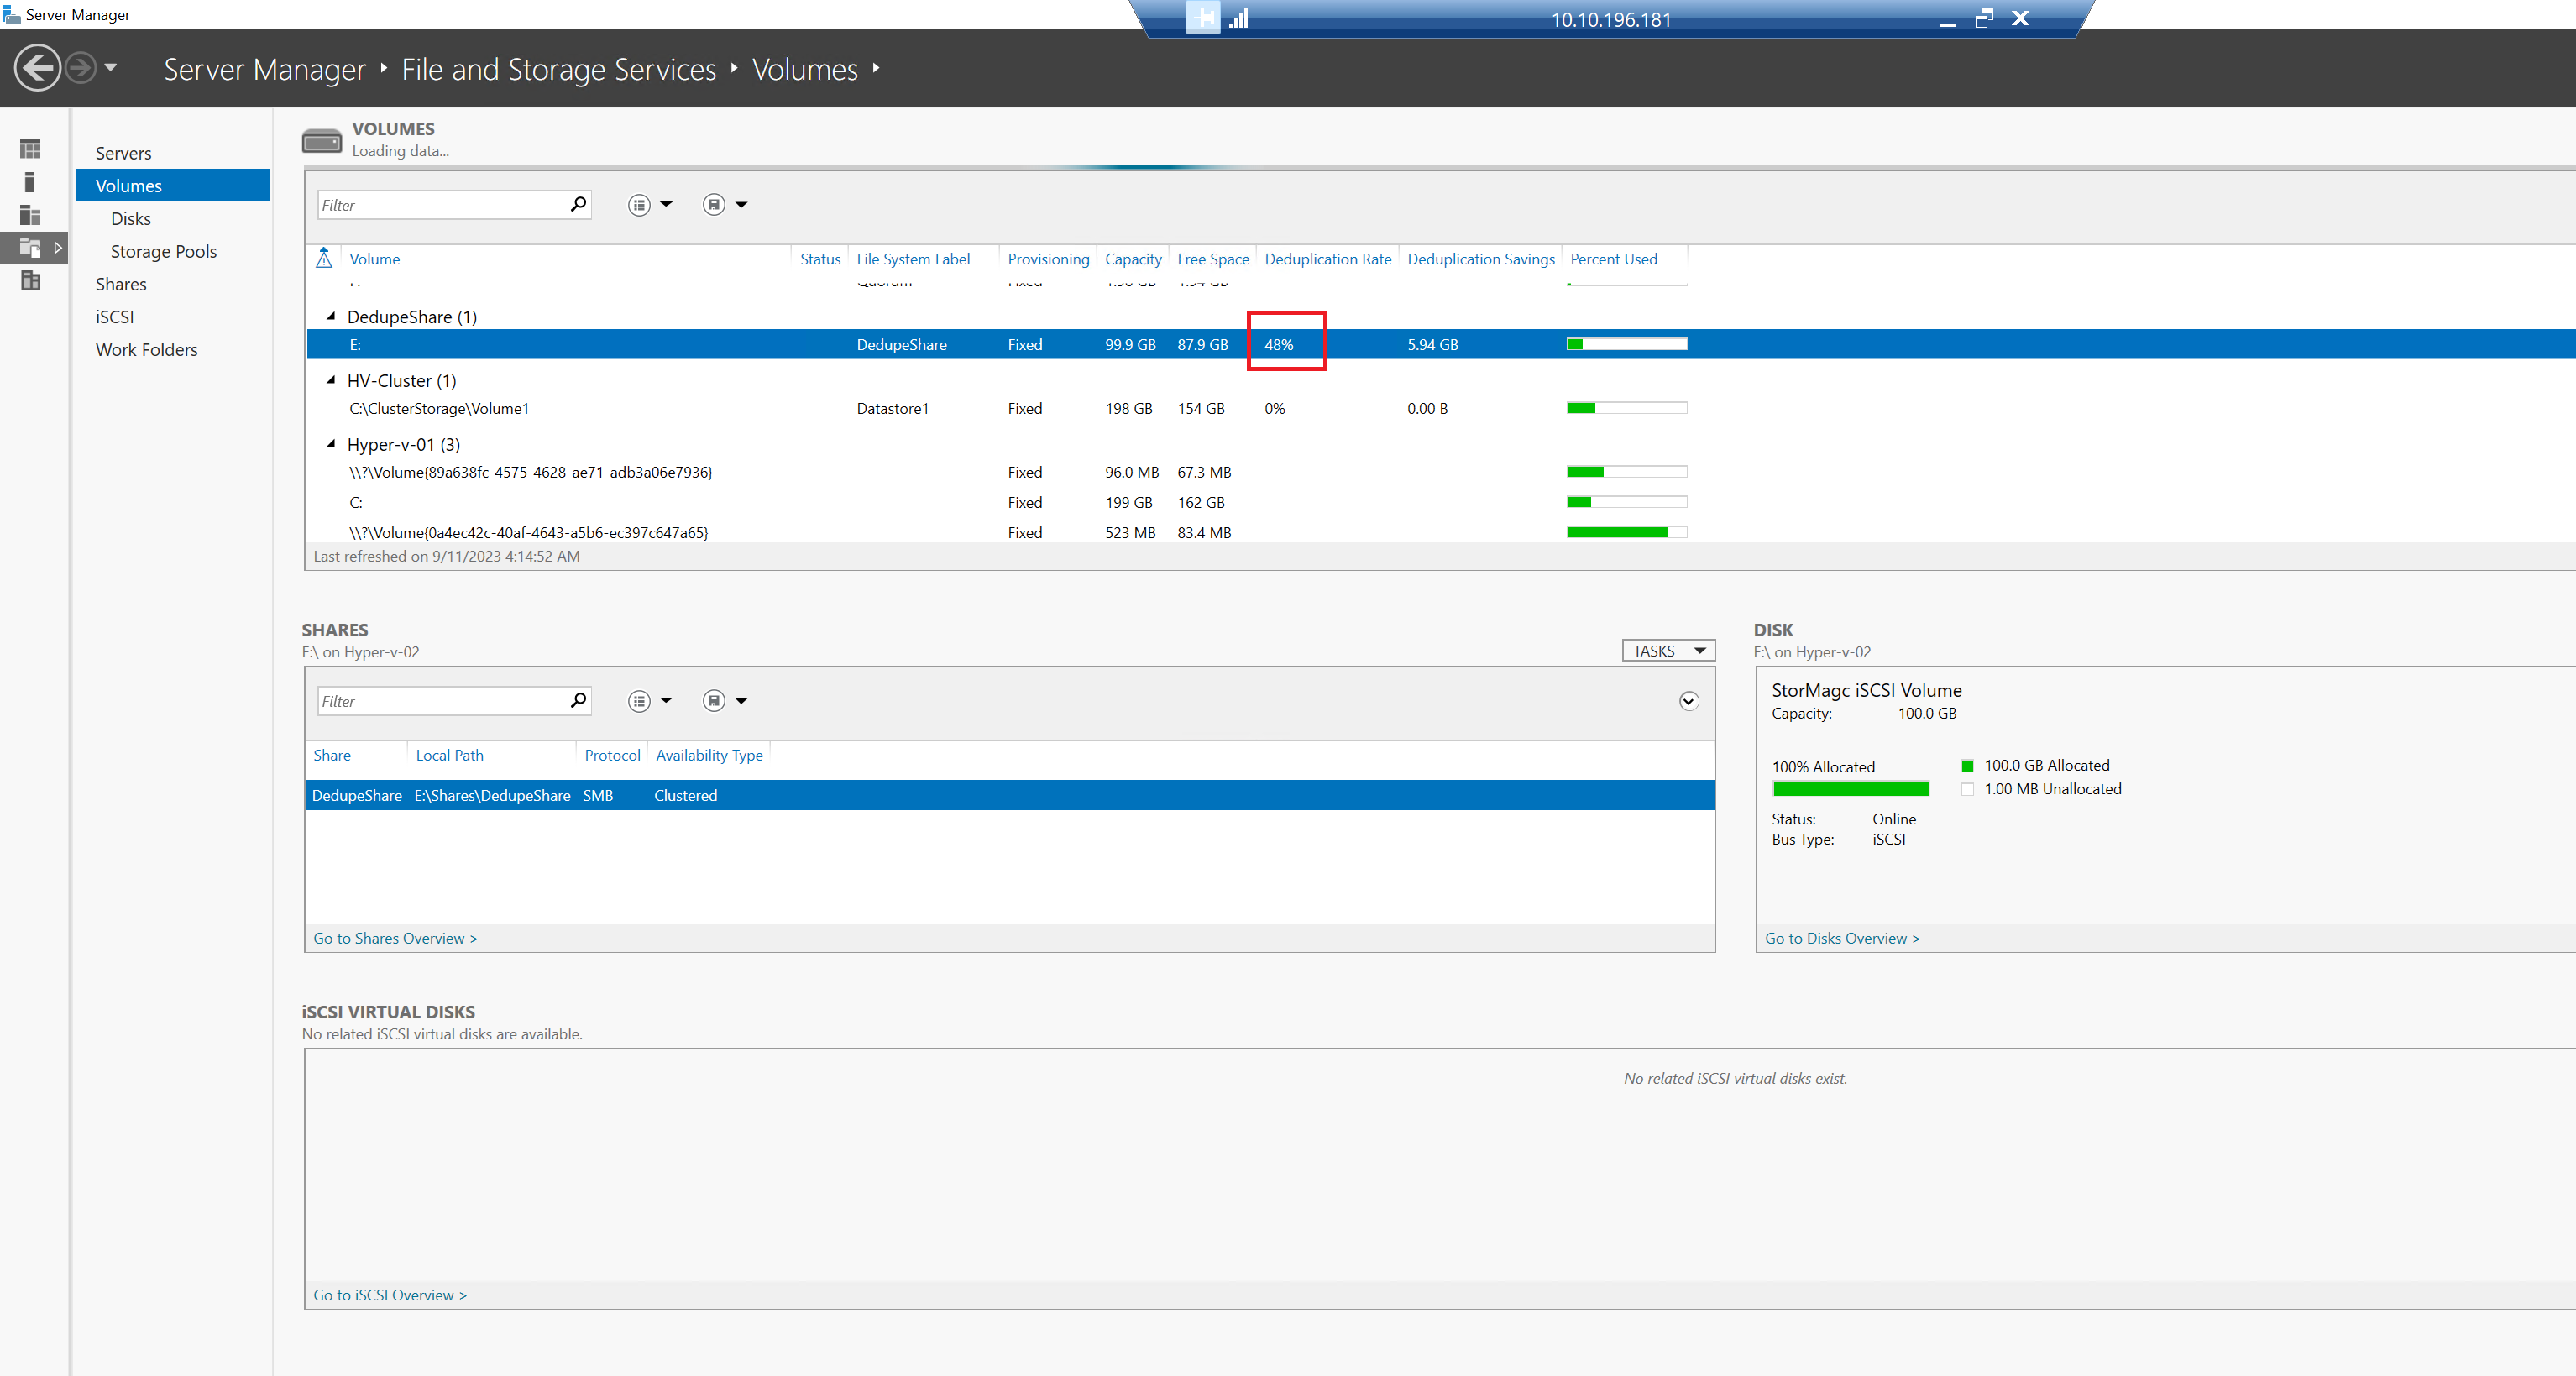Viewport: 2576px width, 1376px height.
Task: Sort by File System Label column
Action: point(913,259)
